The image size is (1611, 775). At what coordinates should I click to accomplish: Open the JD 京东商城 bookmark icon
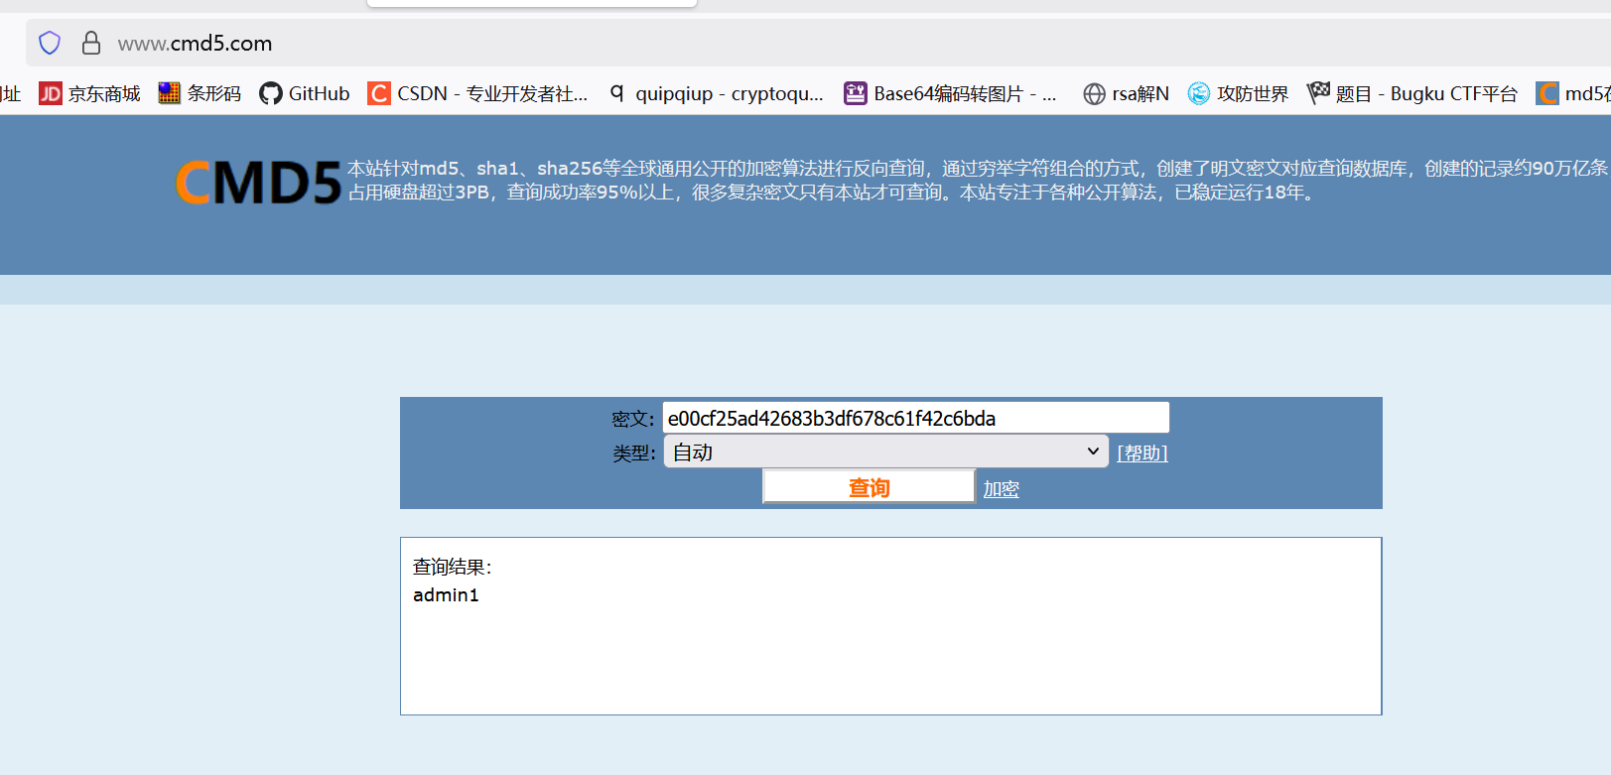coord(51,93)
